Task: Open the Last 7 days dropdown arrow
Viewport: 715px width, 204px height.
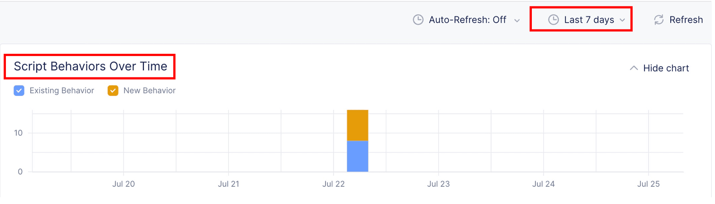Action: [x=622, y=20]
